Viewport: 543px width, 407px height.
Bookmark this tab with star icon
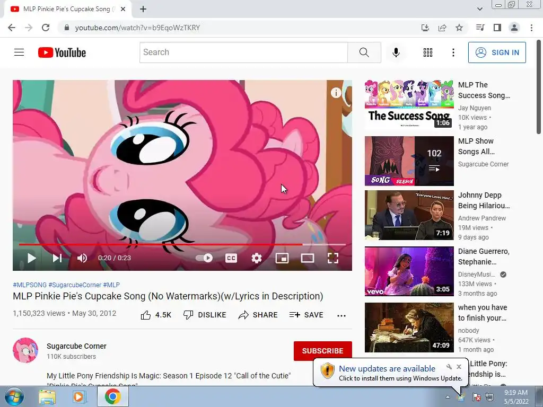pos(459,28)
